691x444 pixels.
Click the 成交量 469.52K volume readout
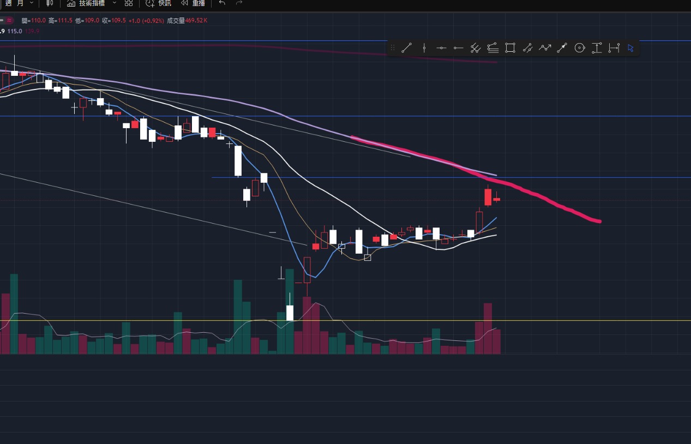pyautogui.click(x=187, y=20)
